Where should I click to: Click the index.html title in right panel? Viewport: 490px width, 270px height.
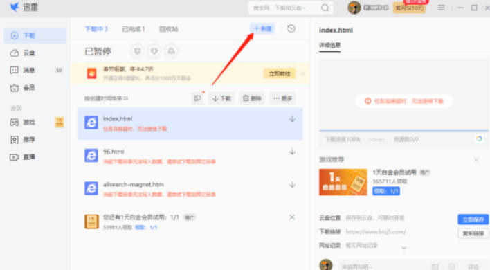[336, 30]
